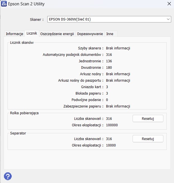Screen dimensions: 174x183
Task: Click the Epson Scan 2 Utility app icon
Action: [x=4, y=4]
